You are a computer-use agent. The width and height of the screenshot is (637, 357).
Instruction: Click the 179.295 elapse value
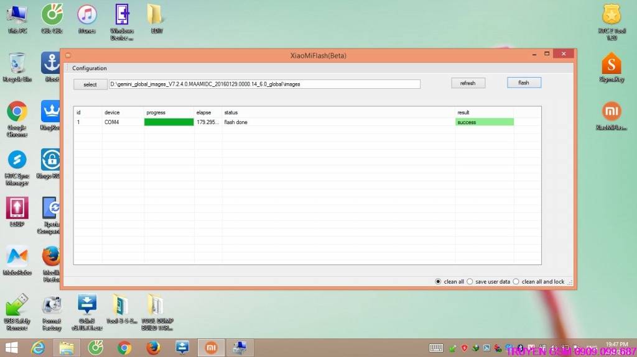click(208, 122)
